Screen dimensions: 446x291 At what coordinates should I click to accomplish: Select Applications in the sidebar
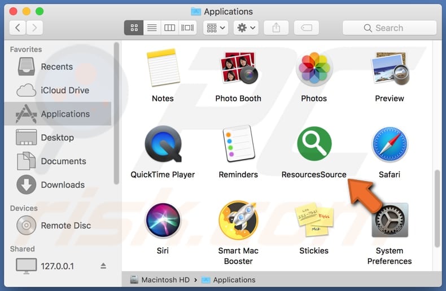58,114
